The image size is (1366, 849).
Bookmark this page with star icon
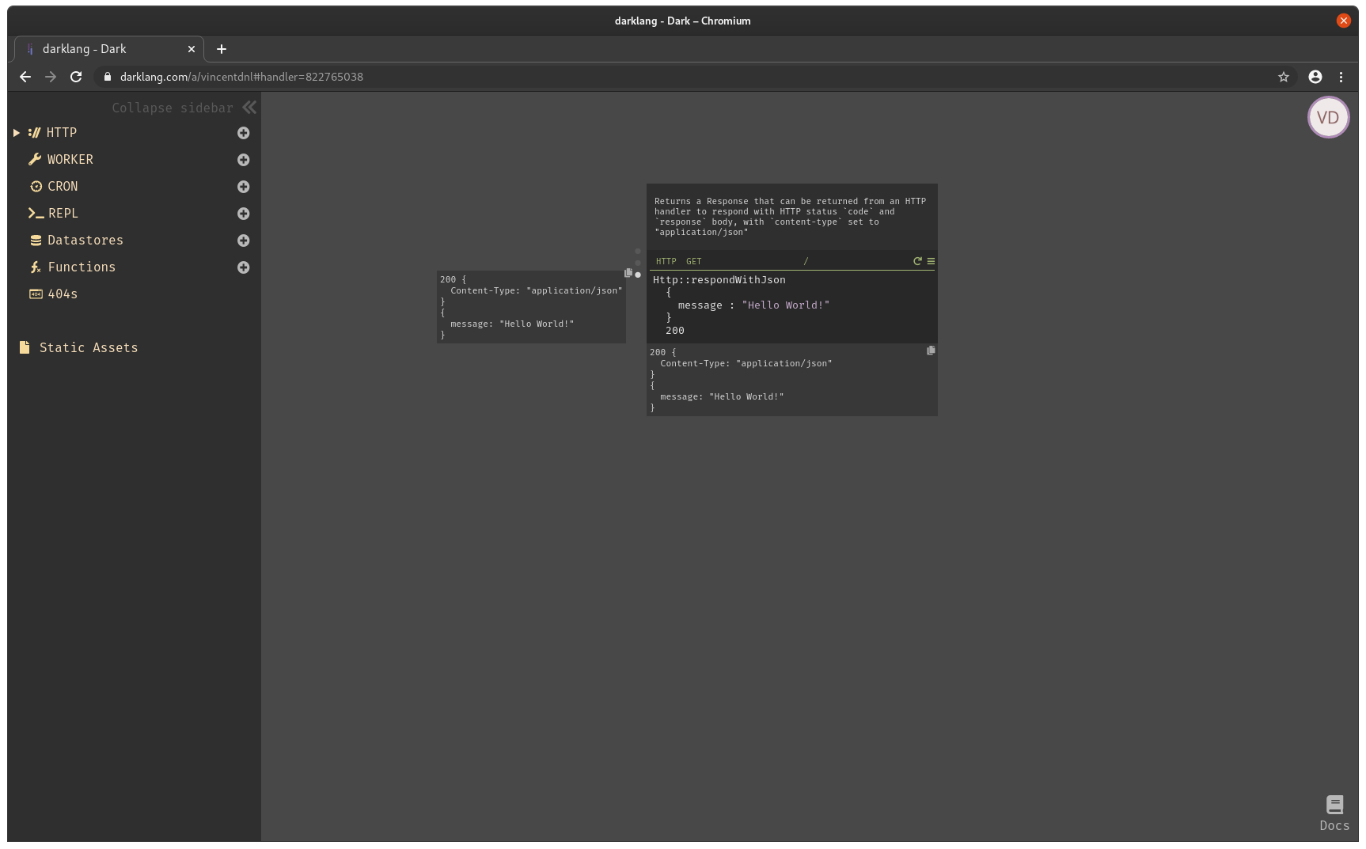[1284, 77]
